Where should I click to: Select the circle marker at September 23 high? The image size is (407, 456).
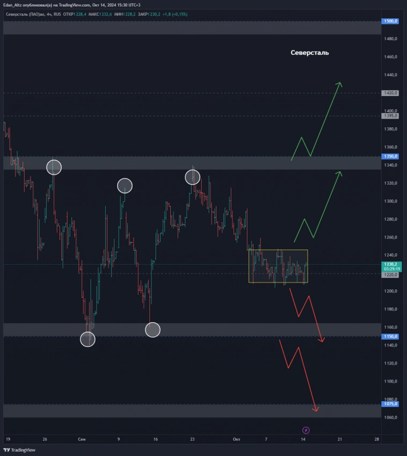point(193,177)
